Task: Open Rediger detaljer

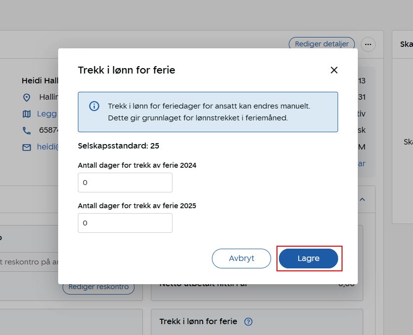Action: [322, 44]
